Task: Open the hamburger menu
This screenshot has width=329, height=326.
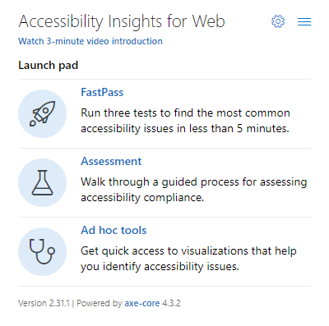Action: pos(304,21)
